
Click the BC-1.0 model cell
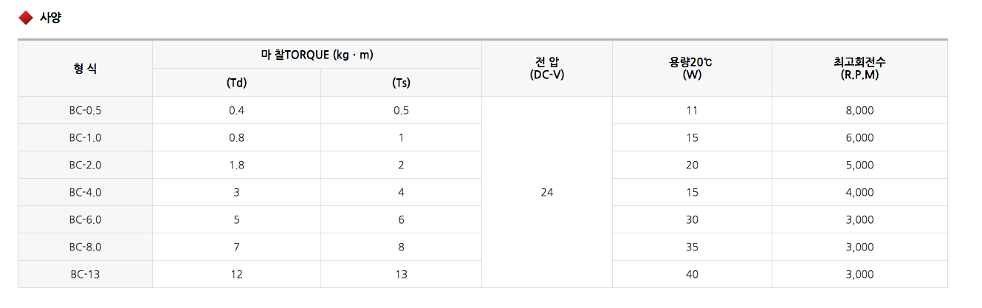click(85, 137)
